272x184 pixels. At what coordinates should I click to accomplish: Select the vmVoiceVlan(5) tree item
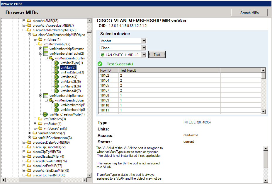[55, 128]
